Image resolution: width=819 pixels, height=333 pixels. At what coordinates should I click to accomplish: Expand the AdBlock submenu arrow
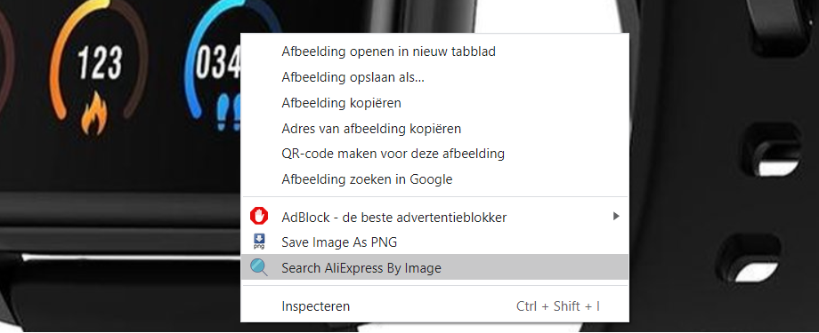pos(616,216)
